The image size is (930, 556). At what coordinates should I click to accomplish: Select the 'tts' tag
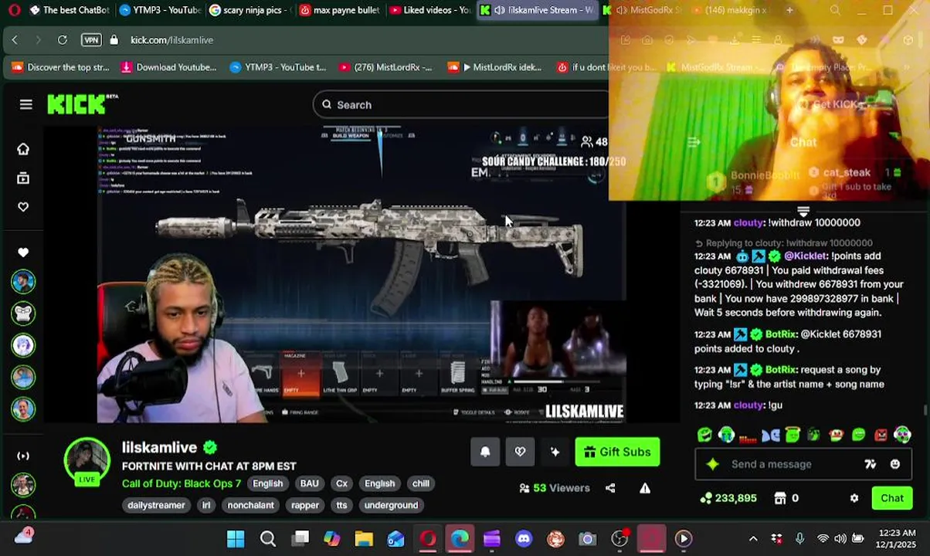[x=341, y=505]
